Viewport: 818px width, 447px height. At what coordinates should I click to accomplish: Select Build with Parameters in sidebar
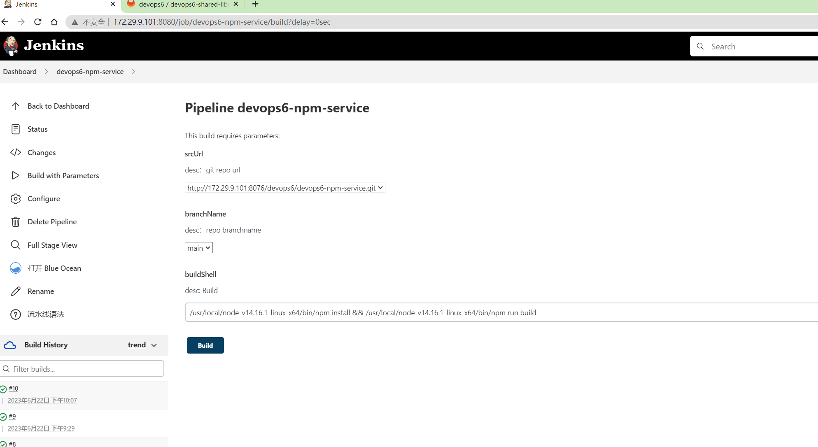63,175
